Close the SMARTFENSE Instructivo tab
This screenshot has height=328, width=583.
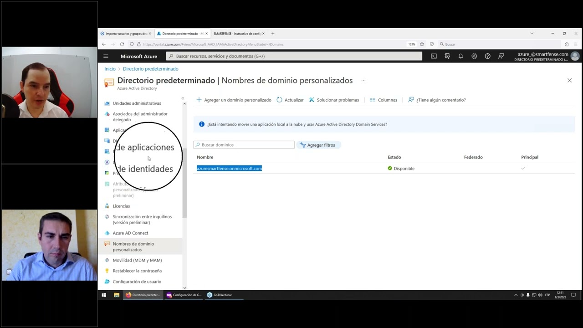263,33
